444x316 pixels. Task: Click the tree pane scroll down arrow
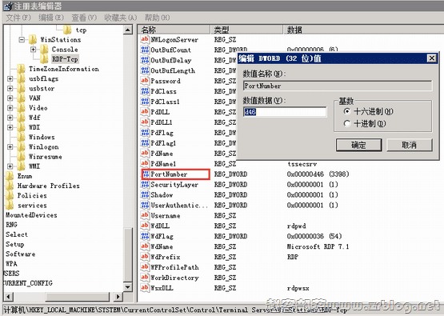tap(128, 287)
